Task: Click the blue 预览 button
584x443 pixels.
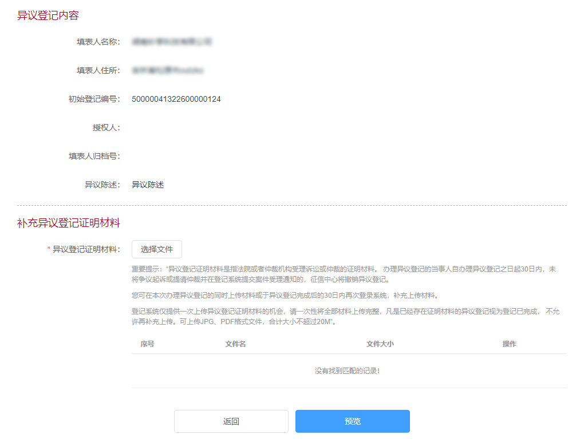Action: point(353,421)
